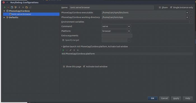The width and height of the screenshot is (196, 103).
Task: Select Defaults in configuration tree
Action: click(13, 17)
